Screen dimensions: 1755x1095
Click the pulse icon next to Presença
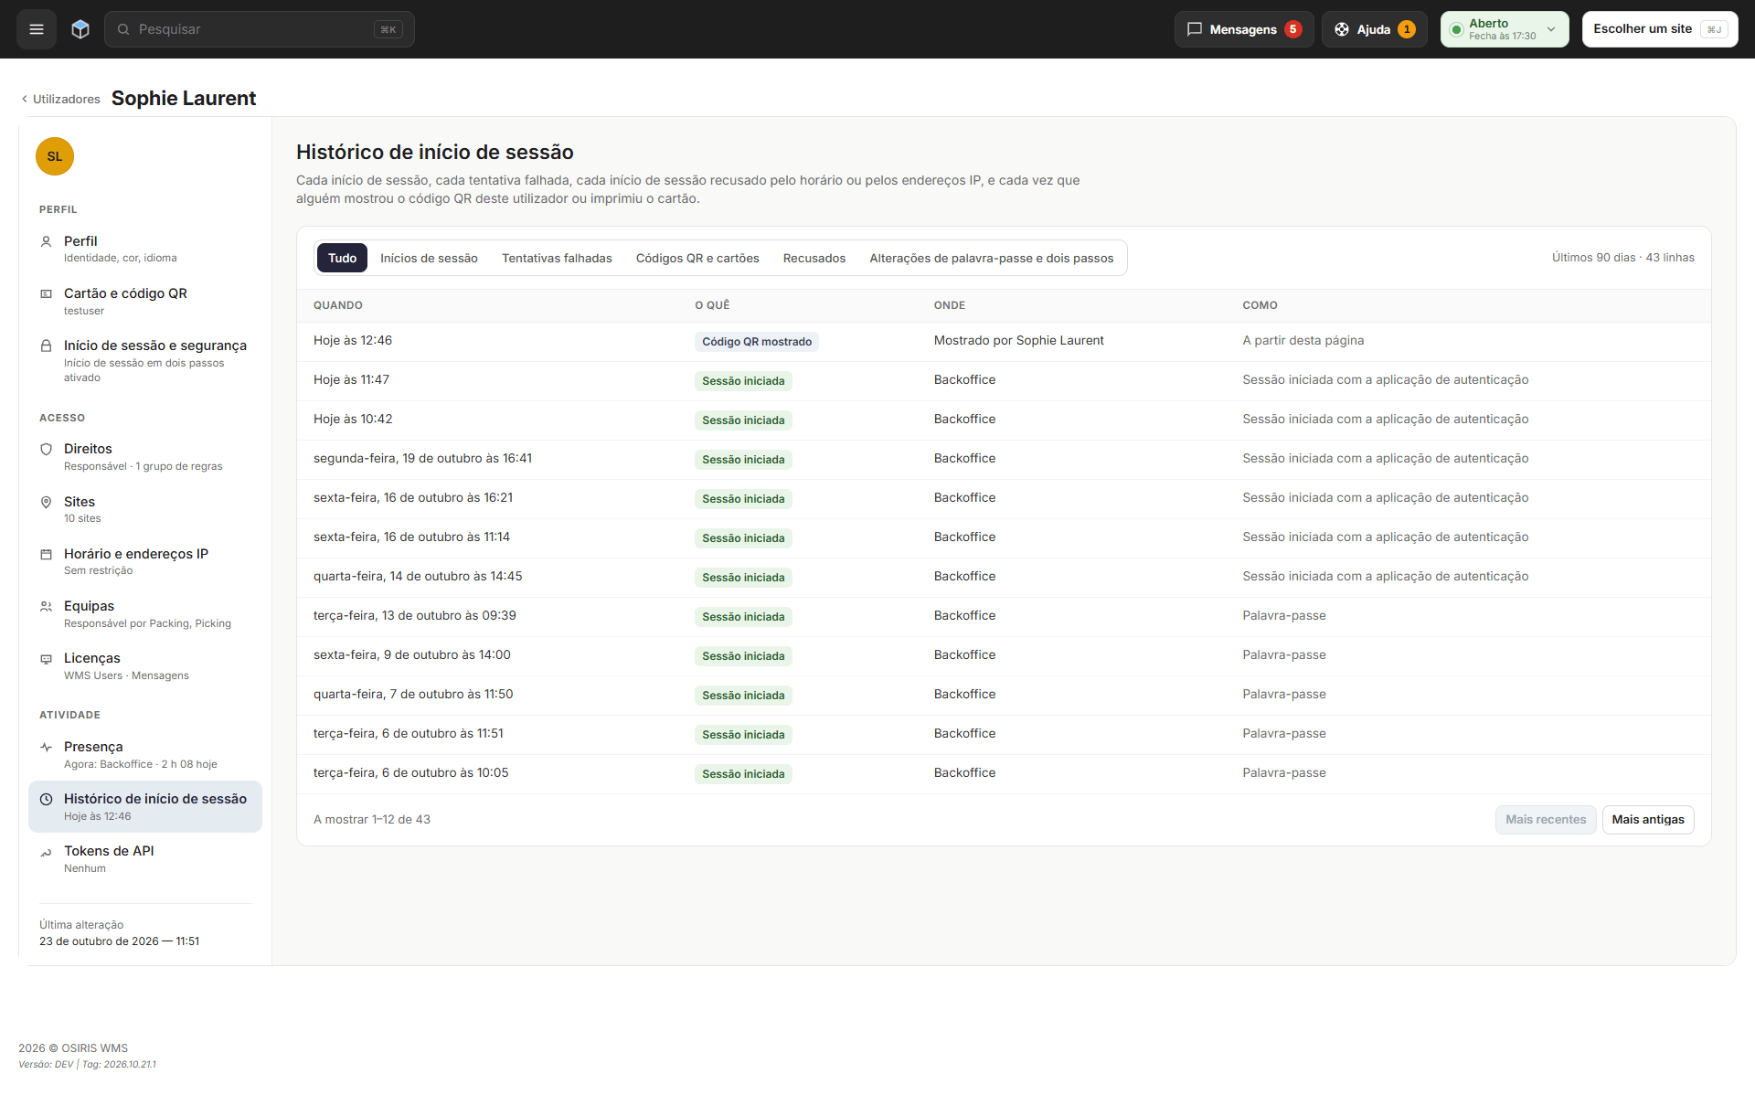coord(46,748)
